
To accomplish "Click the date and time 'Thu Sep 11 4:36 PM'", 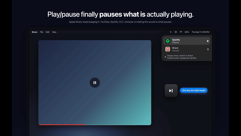I will coord(201,32).
